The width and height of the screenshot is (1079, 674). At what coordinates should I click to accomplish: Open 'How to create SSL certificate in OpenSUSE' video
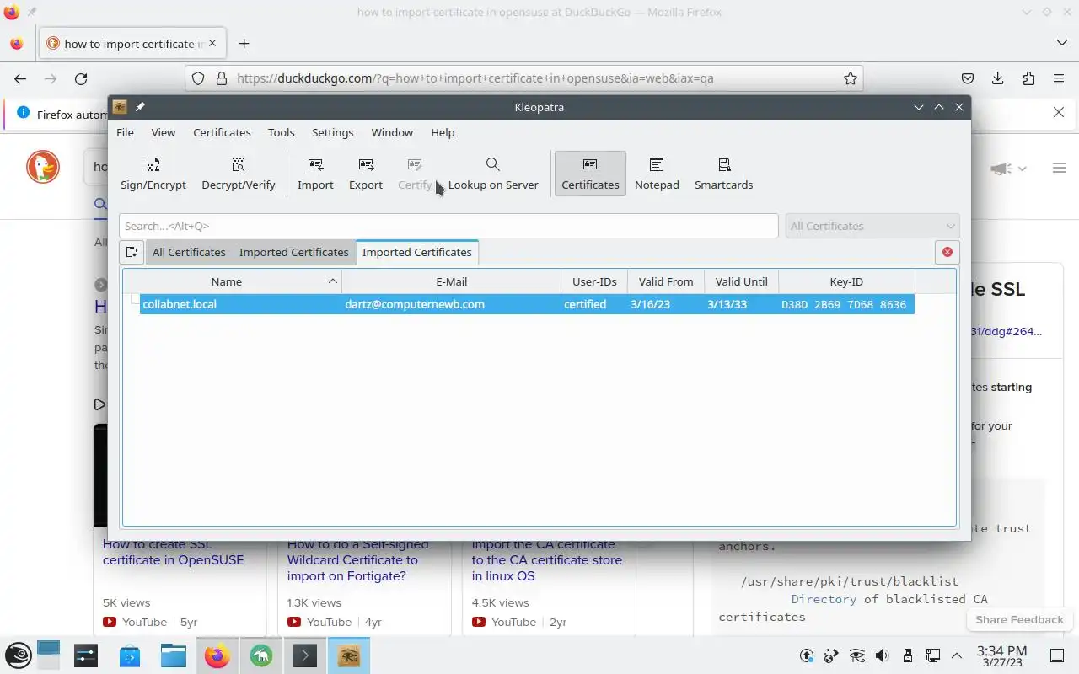point(173,552)
